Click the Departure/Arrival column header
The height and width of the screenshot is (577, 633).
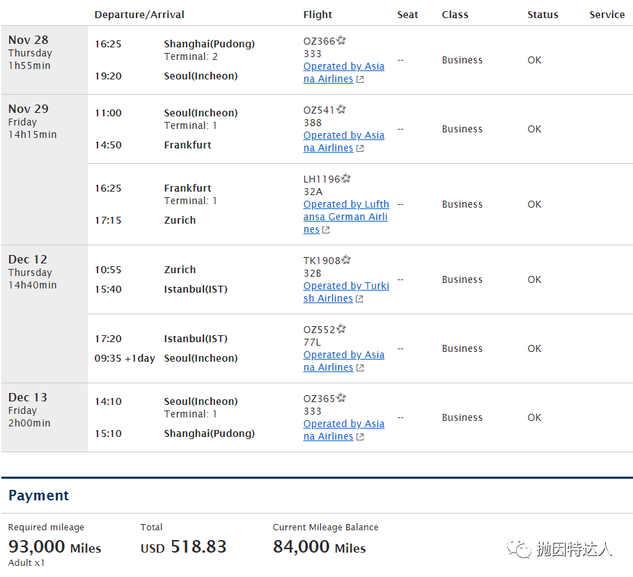click(x=139, y=15)
